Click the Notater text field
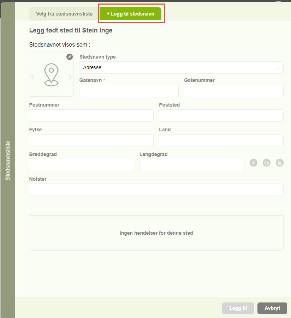The width and height of the screenshot is (291, 318). pos(156,190)
